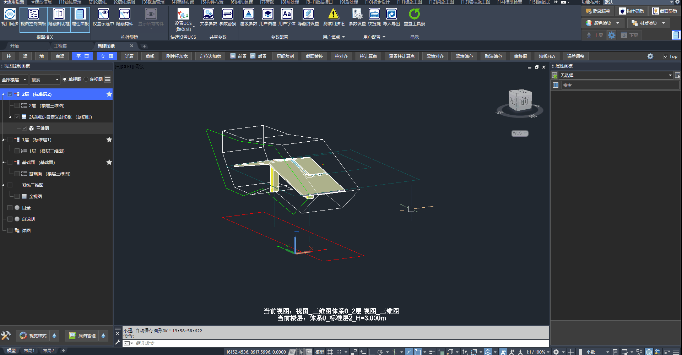Switch to the 工程集 tab
682x355 pixels.
pos(60,46)
